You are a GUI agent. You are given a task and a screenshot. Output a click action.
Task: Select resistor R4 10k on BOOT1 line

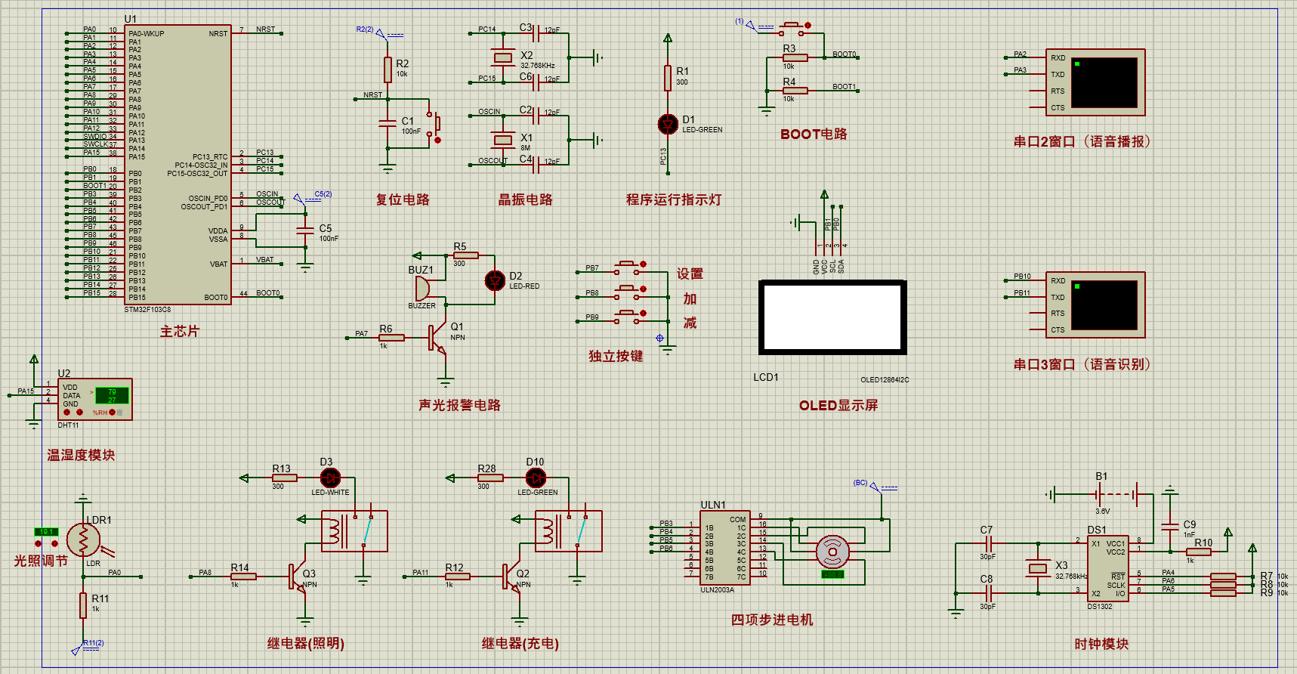(x=795, y=91)
